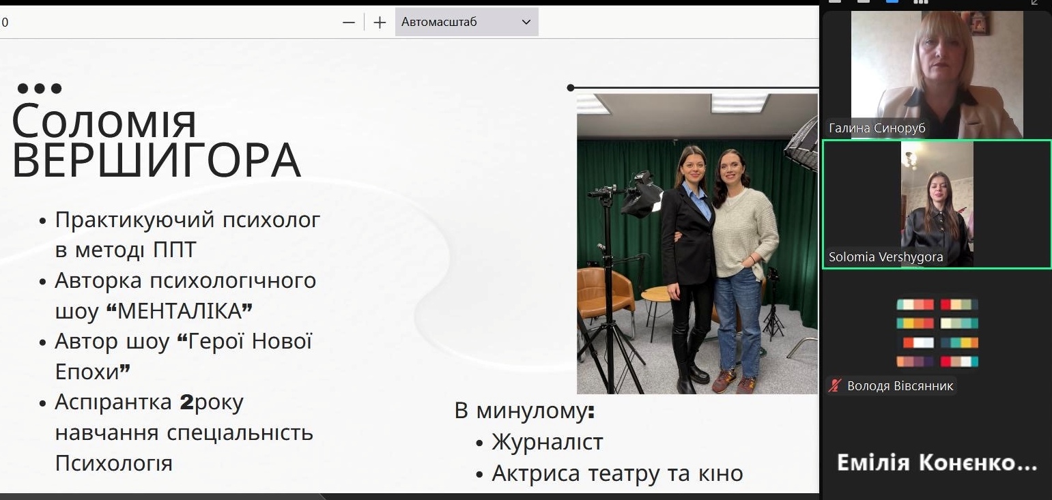Expand the chevron beside Автомасштаб
Viewport: 1052px width, 500px height.
pyautogui.click(x=526, y=22)
